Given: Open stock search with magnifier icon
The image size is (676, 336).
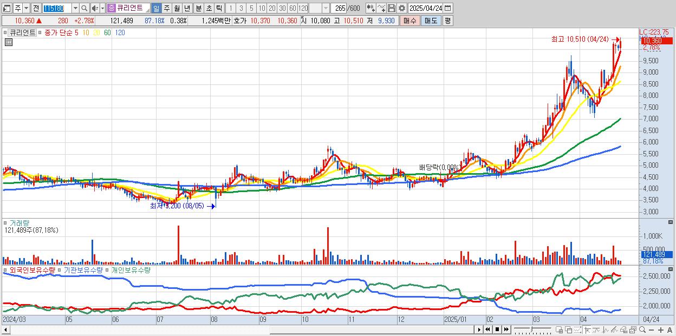Looking at the screenshot, I should tap(84, 8).
